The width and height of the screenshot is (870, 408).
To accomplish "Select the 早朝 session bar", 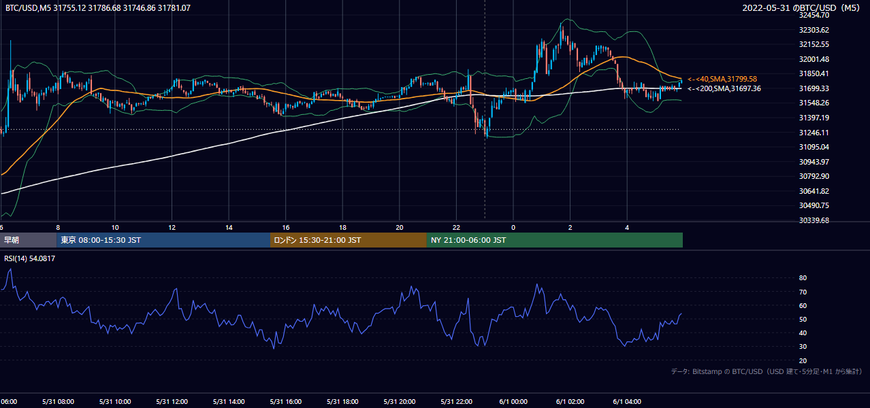I will coord(28,240).
